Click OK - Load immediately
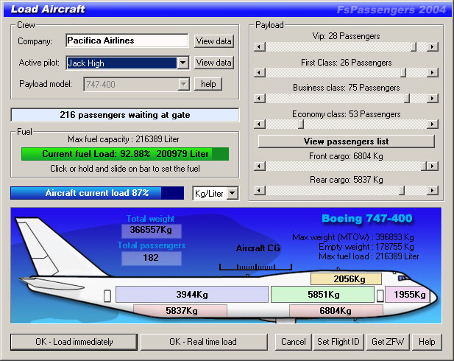The height and width of the screenshot is (361, 454). 74,342
